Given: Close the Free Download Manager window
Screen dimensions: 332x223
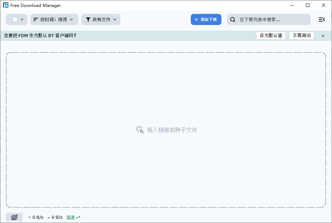Looking at the screenshot, I should click(x=324, y=5).
